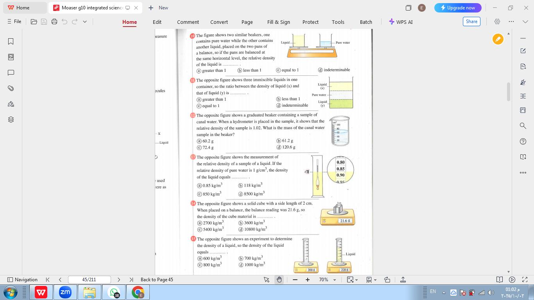Launch WPS AI

click(x=401, y=22)
